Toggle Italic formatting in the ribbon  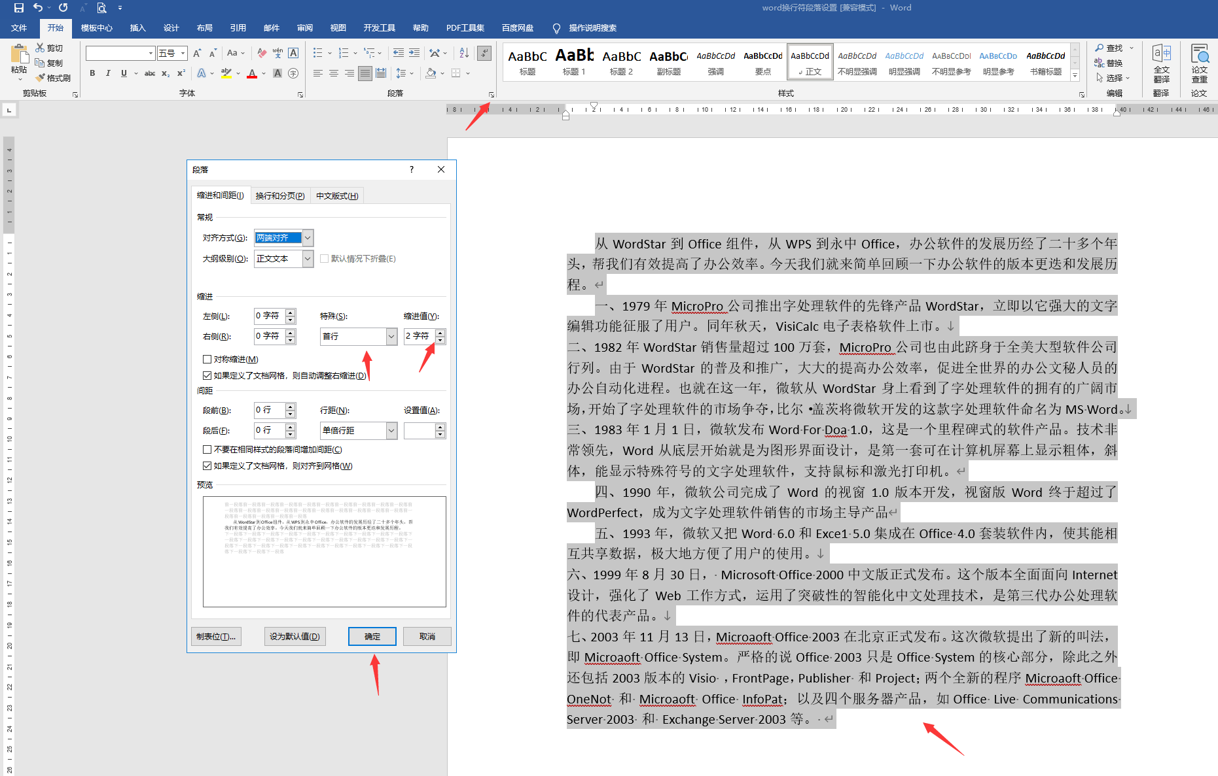pos(108,73)
